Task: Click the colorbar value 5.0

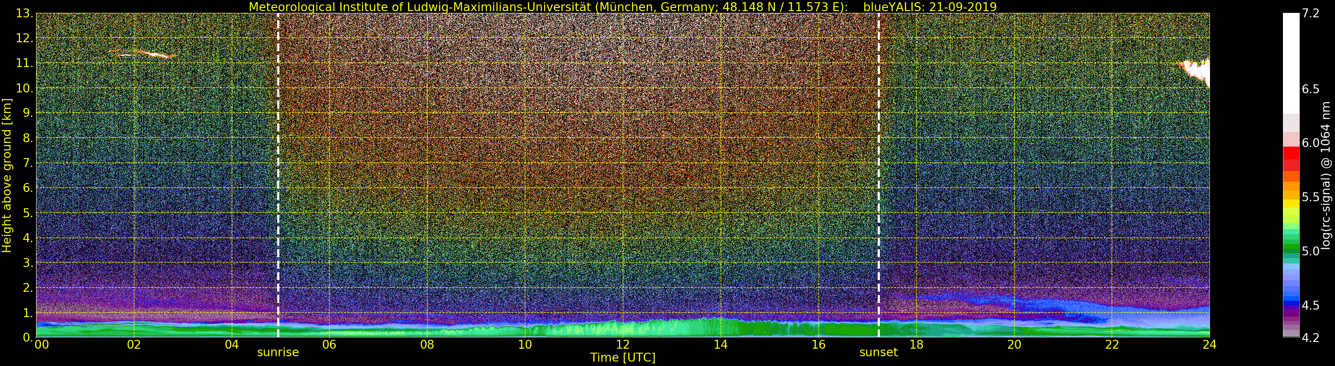Action: 1311,251
